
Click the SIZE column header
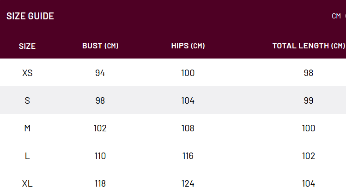tap(27, 46)
